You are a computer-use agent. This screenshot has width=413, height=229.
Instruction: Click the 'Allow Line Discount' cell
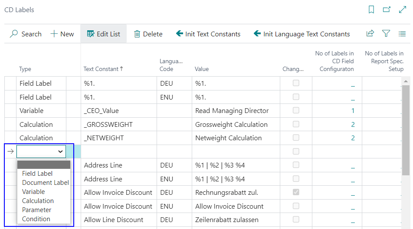[x=119, y=220]
